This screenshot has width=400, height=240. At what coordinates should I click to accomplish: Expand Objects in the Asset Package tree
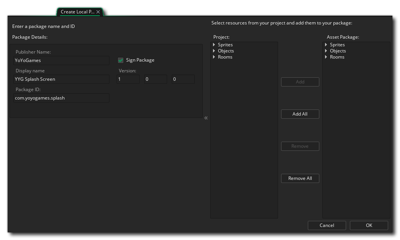[326, 51]
